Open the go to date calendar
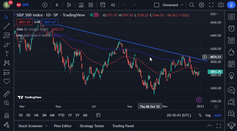Viewport: 237px width, 131px height. point(98,115)
